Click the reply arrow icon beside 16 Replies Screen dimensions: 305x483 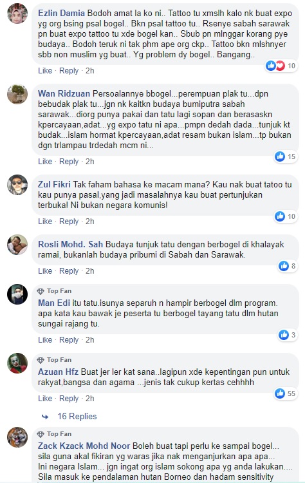point(45,417)
